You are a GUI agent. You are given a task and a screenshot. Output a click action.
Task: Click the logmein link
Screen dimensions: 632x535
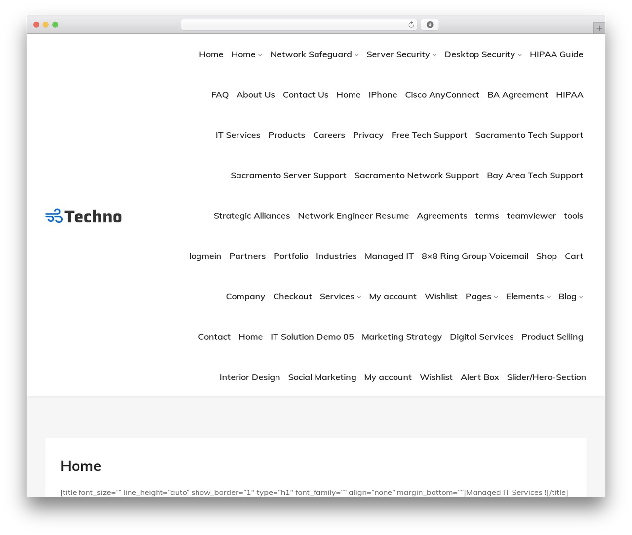205,256
